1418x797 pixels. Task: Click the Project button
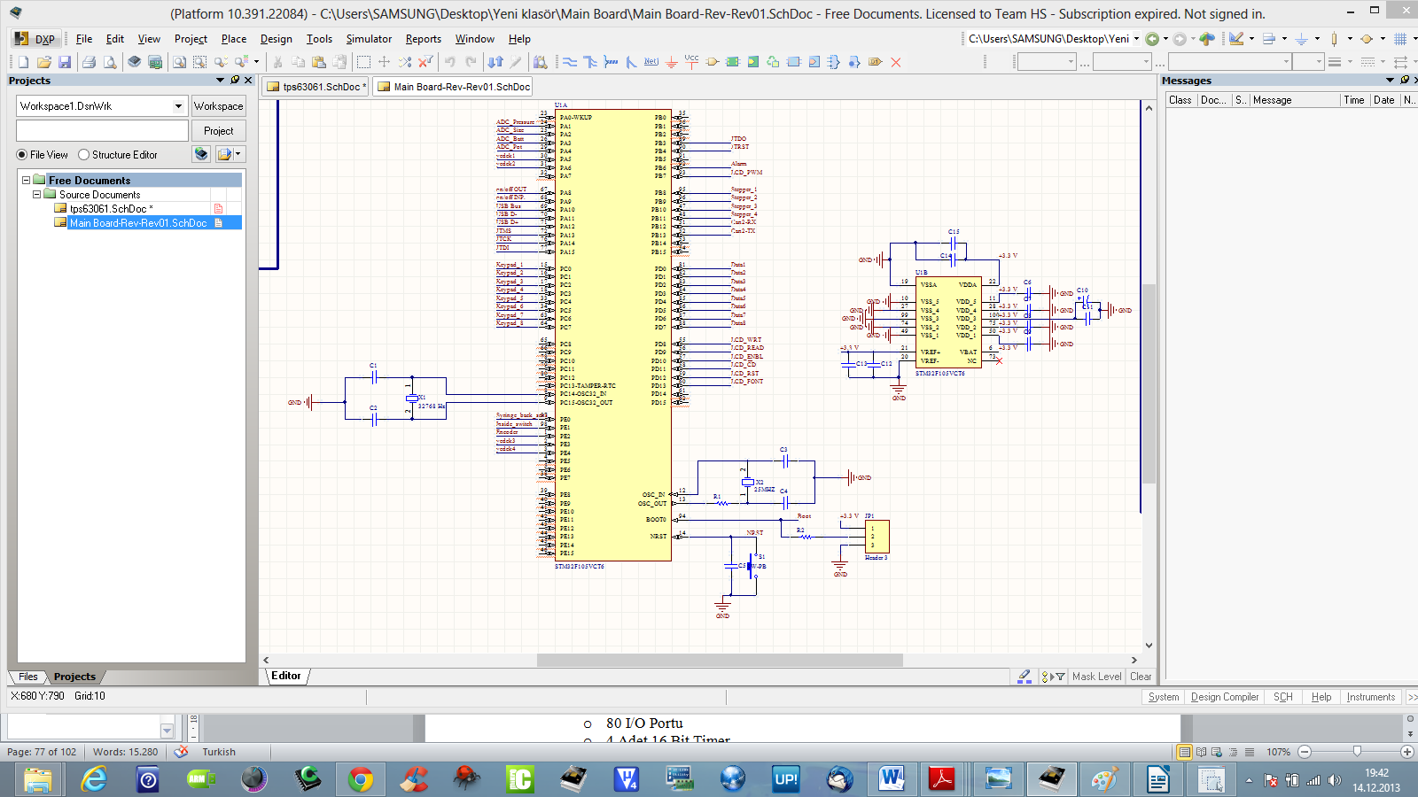(x=218, y=131)
